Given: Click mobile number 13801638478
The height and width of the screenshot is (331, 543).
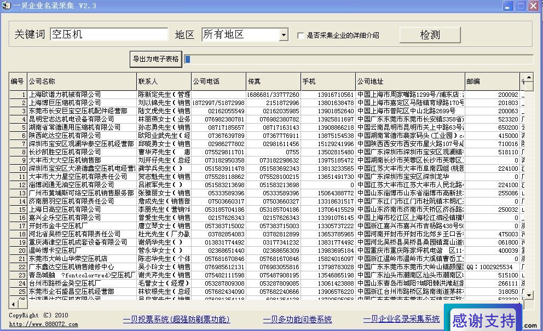Looking at the screenshot, I should coord(328,103).
